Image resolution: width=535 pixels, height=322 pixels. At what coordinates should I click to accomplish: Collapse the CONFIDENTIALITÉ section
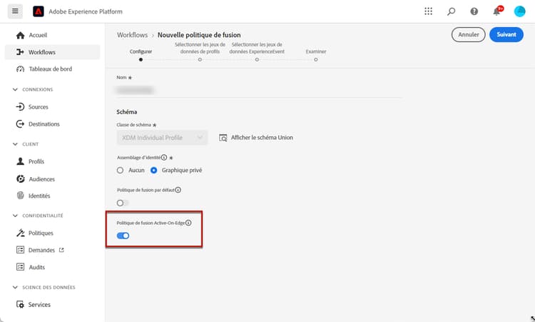click(15, 216)
